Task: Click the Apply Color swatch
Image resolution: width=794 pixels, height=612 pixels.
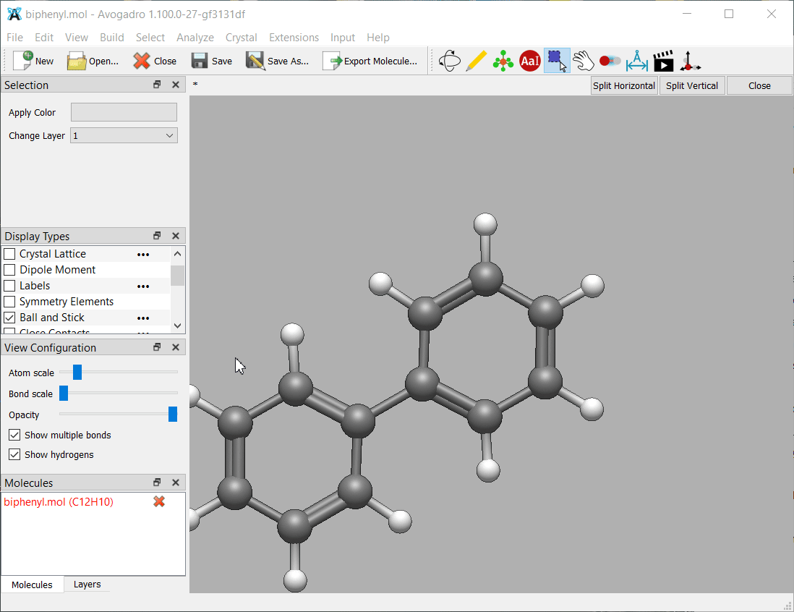Action: 124,112
